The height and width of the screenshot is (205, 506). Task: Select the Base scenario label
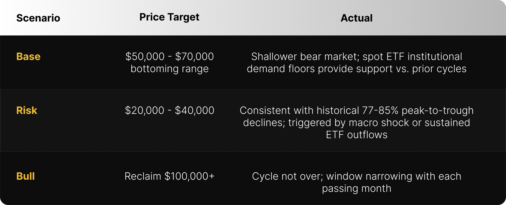(x=28, y=56)
